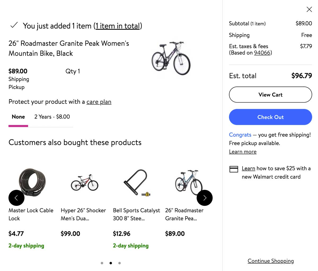Open the care plan link
The width and height of the screenshot is (318, 271).
99,102
